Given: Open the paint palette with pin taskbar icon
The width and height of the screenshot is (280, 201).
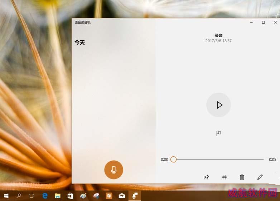Looking at the screenshot, I should point(96,196).
